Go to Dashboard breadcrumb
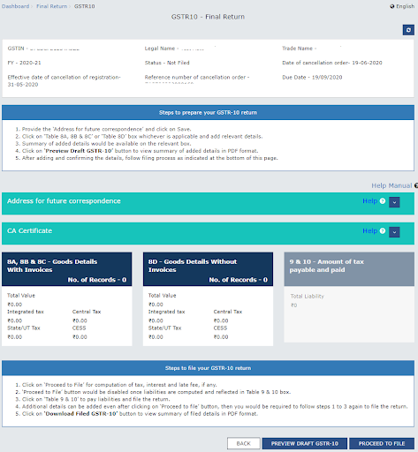This screenshot has height=452, width=418. coord(15,6)
